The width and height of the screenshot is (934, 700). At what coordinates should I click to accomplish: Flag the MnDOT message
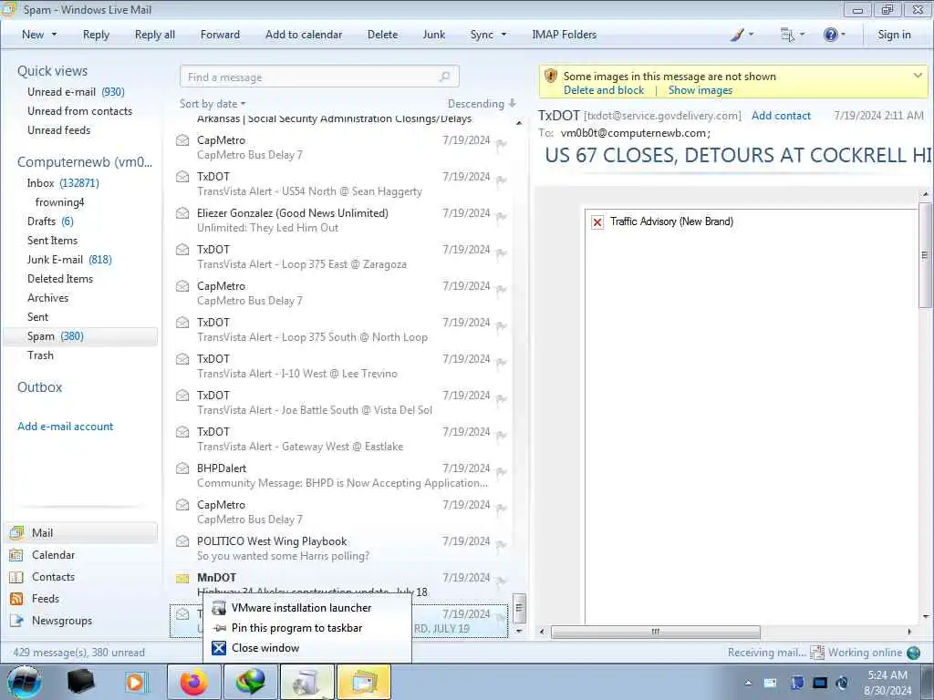pyautogui.click(x=502, y=582)
